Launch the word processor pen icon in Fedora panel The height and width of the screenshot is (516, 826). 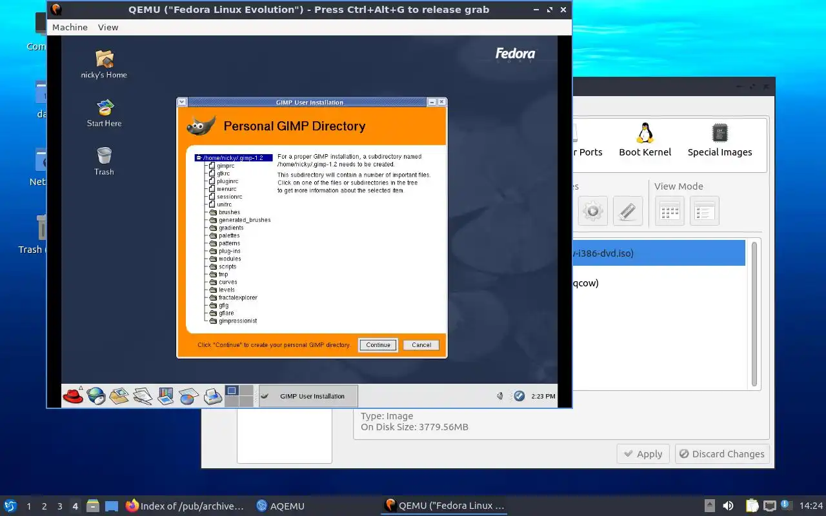point(143,396)
